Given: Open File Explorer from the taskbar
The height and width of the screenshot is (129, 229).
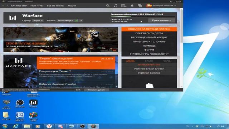Looking at the screenshot, I should (x=27, y=126).
